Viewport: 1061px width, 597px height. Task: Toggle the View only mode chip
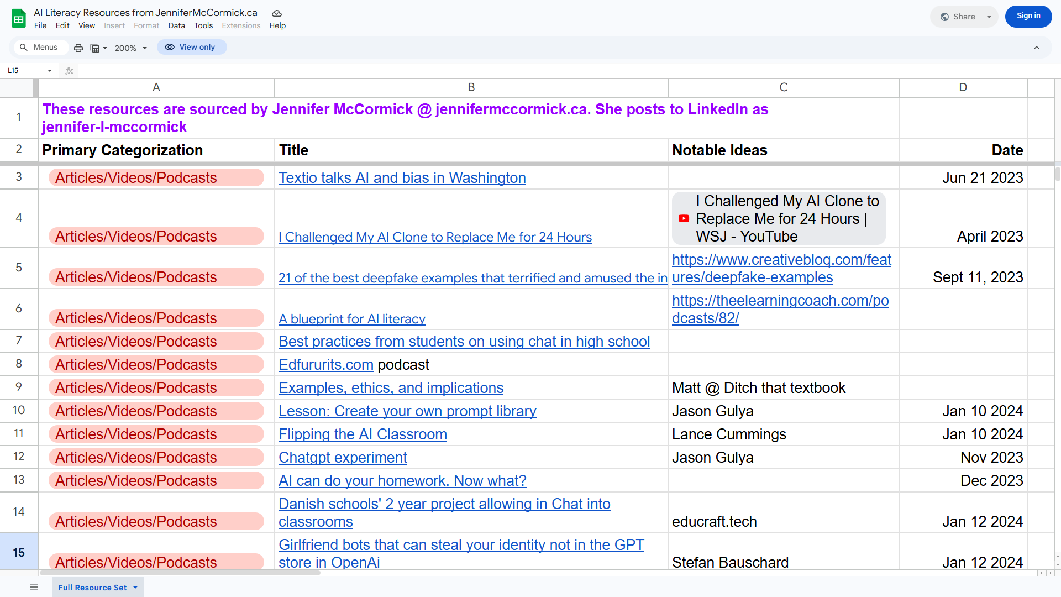point(191,48)
